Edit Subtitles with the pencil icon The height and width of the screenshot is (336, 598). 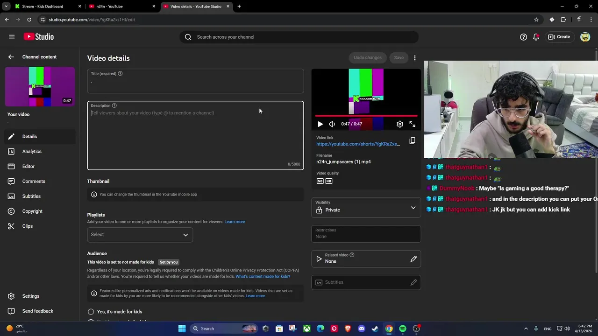click(x=413, y=282)
